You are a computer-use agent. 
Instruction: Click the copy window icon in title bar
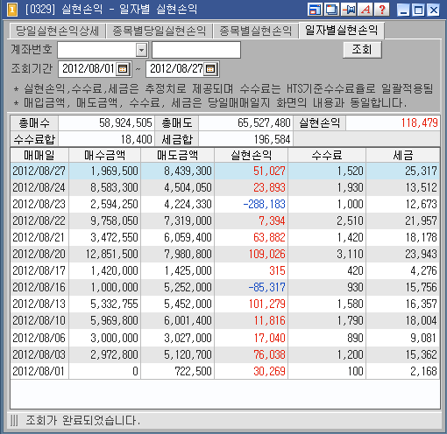(x=331, y=10)
